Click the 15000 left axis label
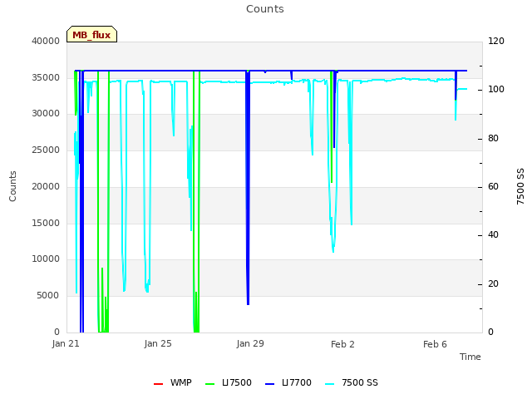This screenshot has width=532, height=399. [46, 223]
